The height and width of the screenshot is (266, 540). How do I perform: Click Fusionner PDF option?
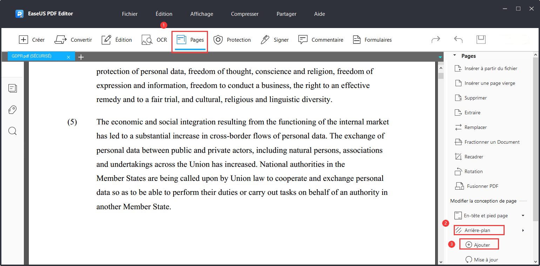coord(477,186)
